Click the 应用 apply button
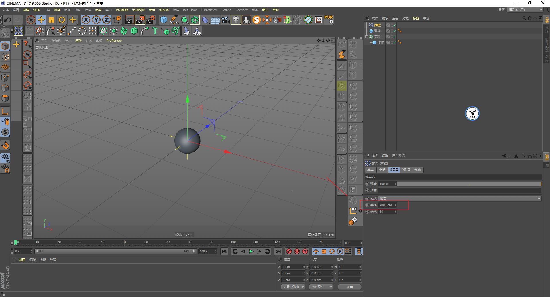The image size is (550, 297). 349,287
